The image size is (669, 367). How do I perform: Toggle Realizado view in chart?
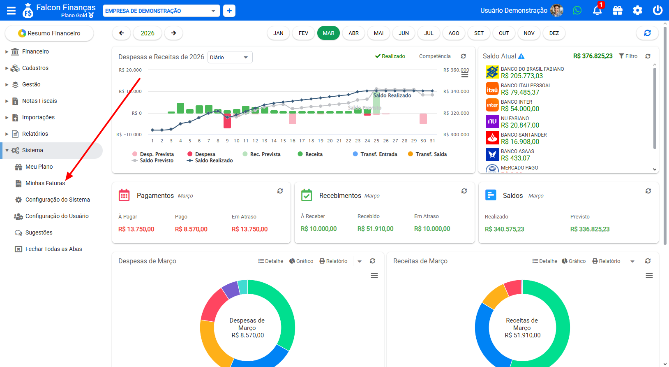(x=390, y=56)
